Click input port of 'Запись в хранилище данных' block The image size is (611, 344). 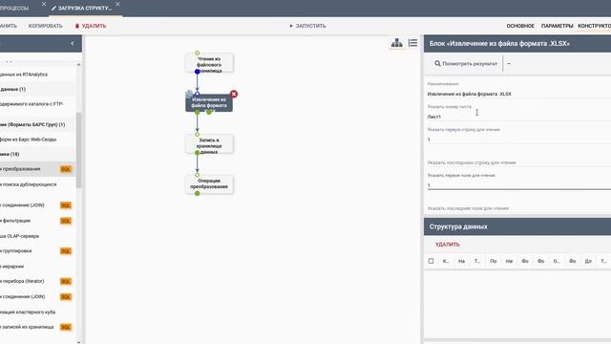click(x=198, y=135)
